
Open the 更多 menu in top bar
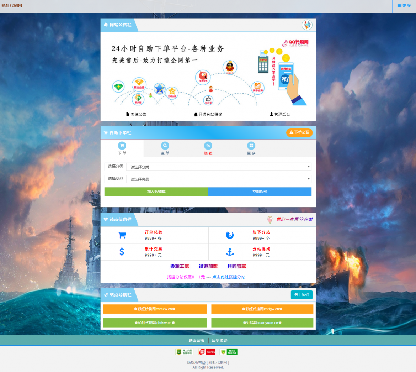404,6
